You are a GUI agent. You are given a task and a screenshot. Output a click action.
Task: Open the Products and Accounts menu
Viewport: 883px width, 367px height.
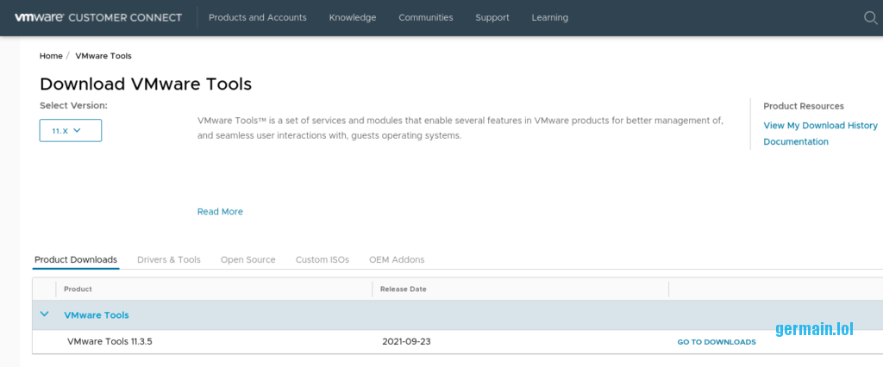tap(257, 17)
